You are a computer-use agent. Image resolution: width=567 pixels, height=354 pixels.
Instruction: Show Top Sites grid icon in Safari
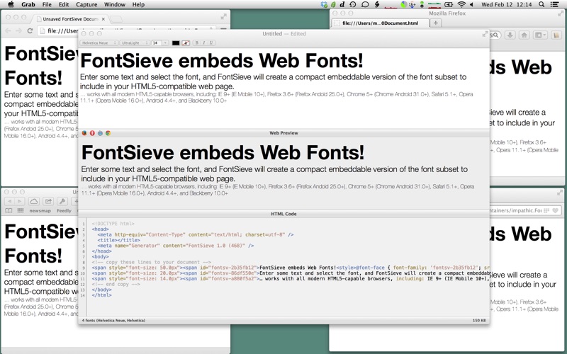point(21,210)
